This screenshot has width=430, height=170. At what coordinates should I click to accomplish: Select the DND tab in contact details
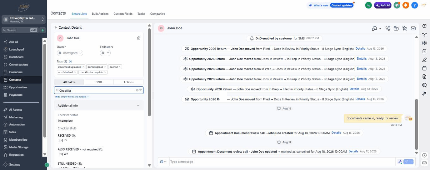(x=98, y=82)
